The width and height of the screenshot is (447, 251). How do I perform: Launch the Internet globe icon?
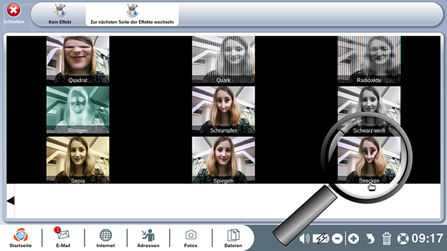105,238
